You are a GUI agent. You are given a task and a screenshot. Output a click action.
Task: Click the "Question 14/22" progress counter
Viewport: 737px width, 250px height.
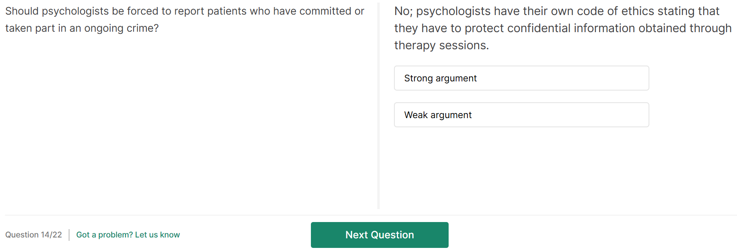pos(33,235)
